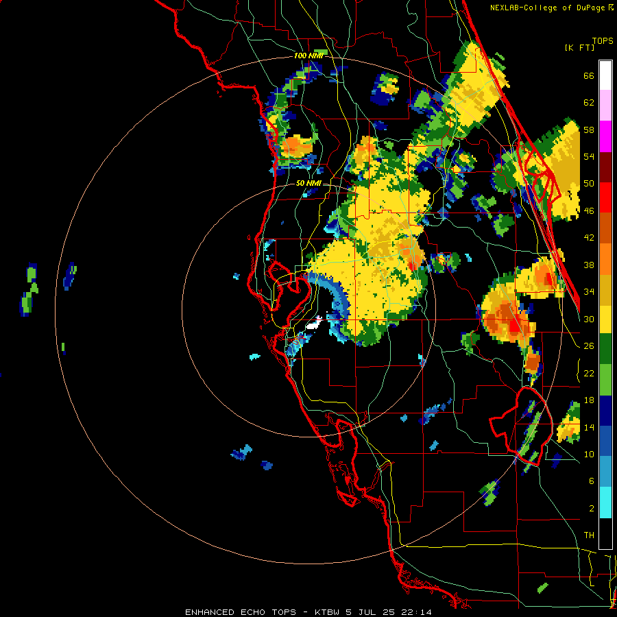The width and height of the screenshot is (617, 617).
Task: Click the magenta 58 kft legend swatch
Action: pyautogui.click(x=605, y=136)
